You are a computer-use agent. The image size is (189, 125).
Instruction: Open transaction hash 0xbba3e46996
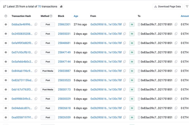(22, 24)
